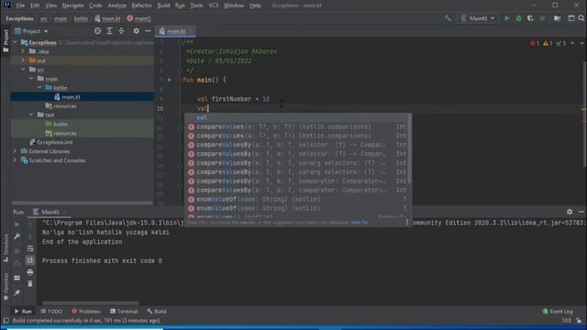Open the Build menu
The image size is (587, 330).
point(163,5)
